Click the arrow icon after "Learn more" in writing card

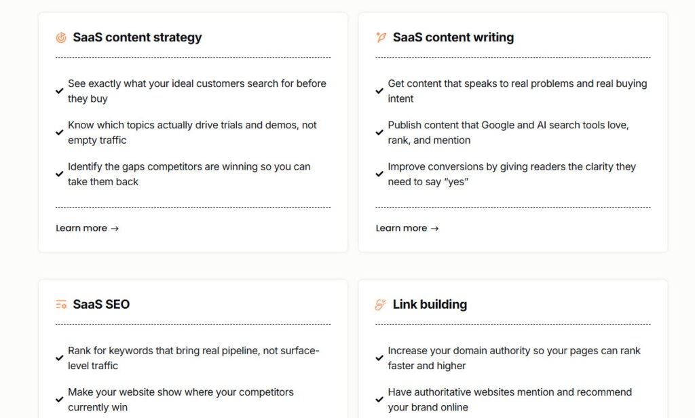coord(434,228)
